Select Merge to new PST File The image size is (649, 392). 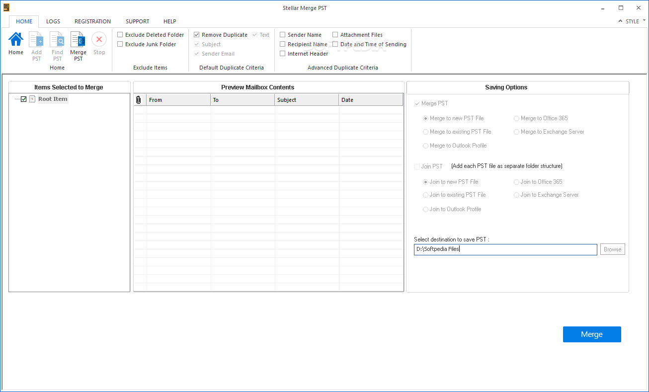click(x=425, y=118)
